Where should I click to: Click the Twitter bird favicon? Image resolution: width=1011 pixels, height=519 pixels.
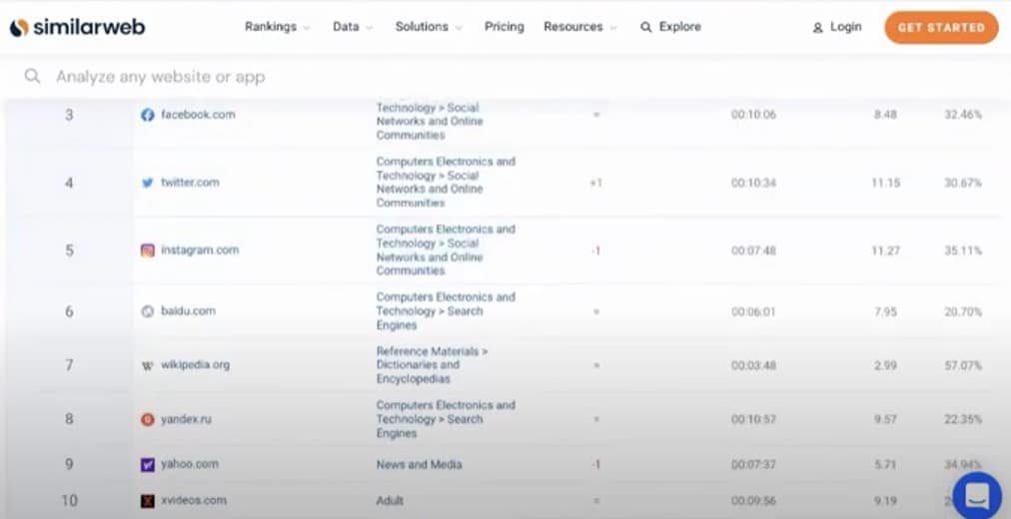pos(148,183)
